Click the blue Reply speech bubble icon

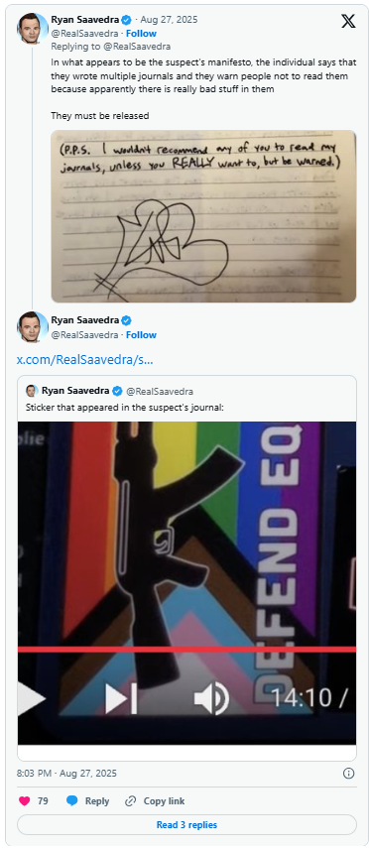72,801
